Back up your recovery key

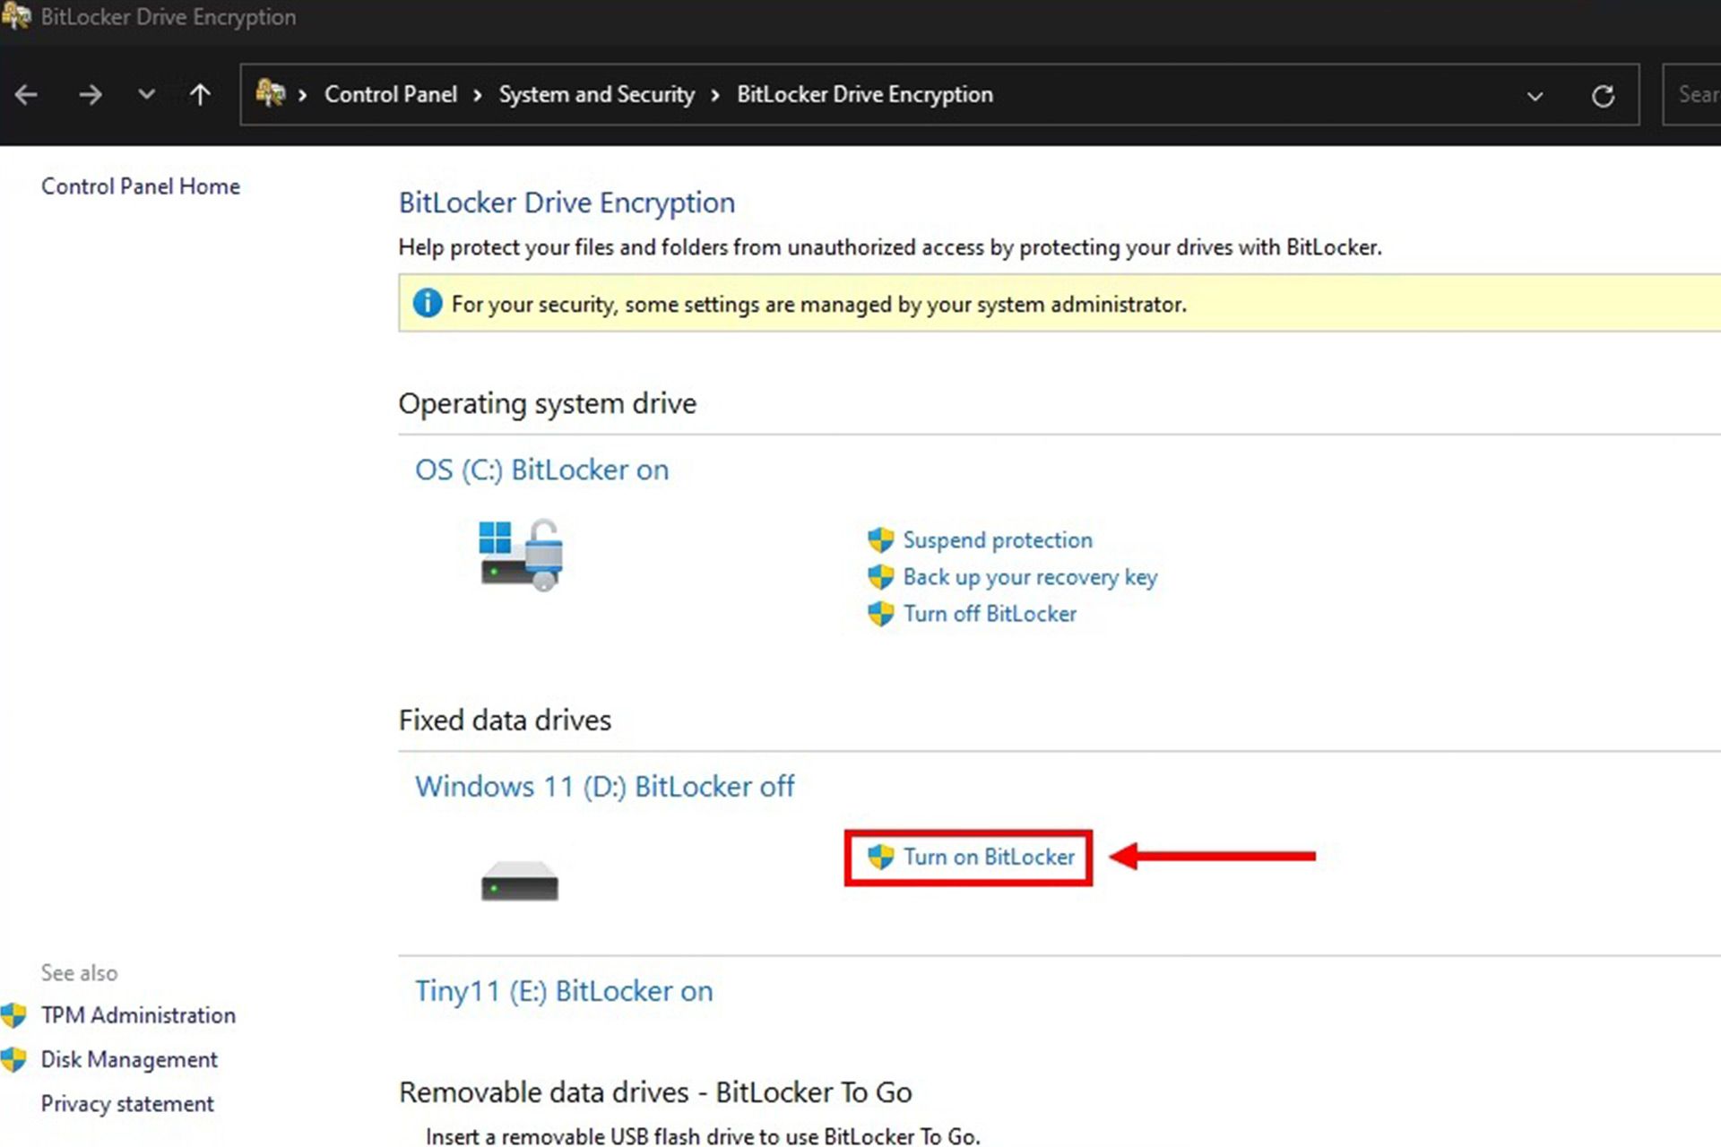click(1030, 577)
